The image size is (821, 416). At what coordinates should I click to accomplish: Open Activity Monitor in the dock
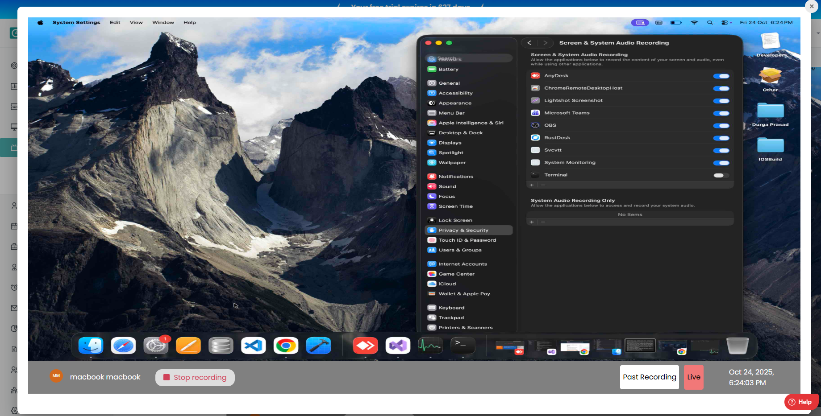point(430,346)
